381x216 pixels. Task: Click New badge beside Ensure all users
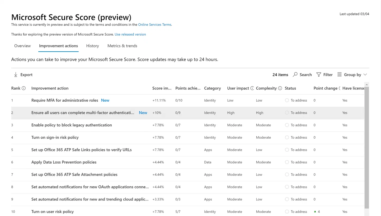coord(143,112)
